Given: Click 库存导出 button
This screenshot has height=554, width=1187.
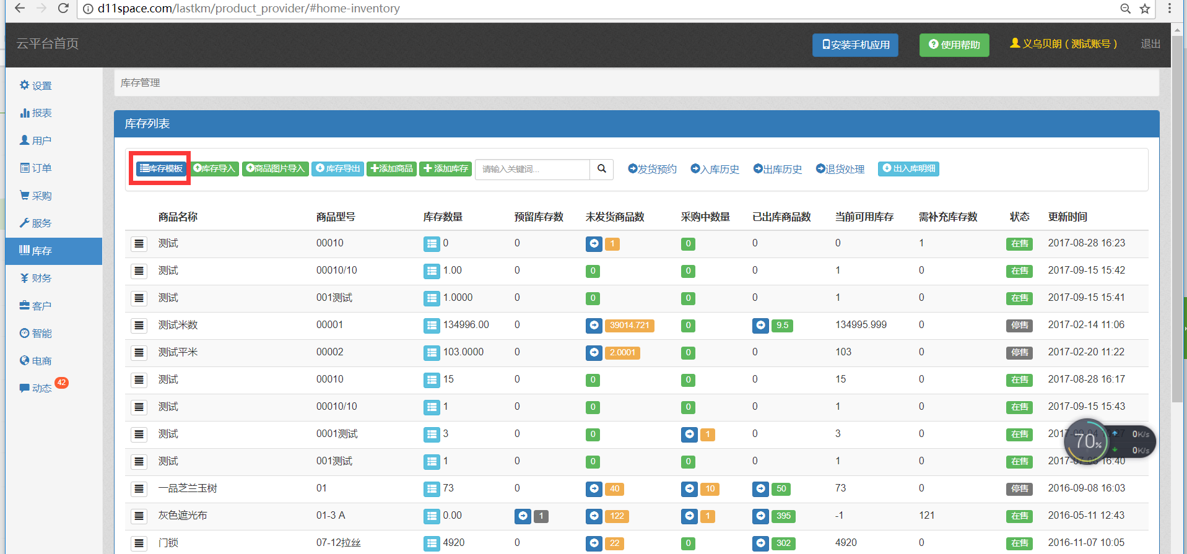Looking at the screenshot, I should click(x=337, y=168).
